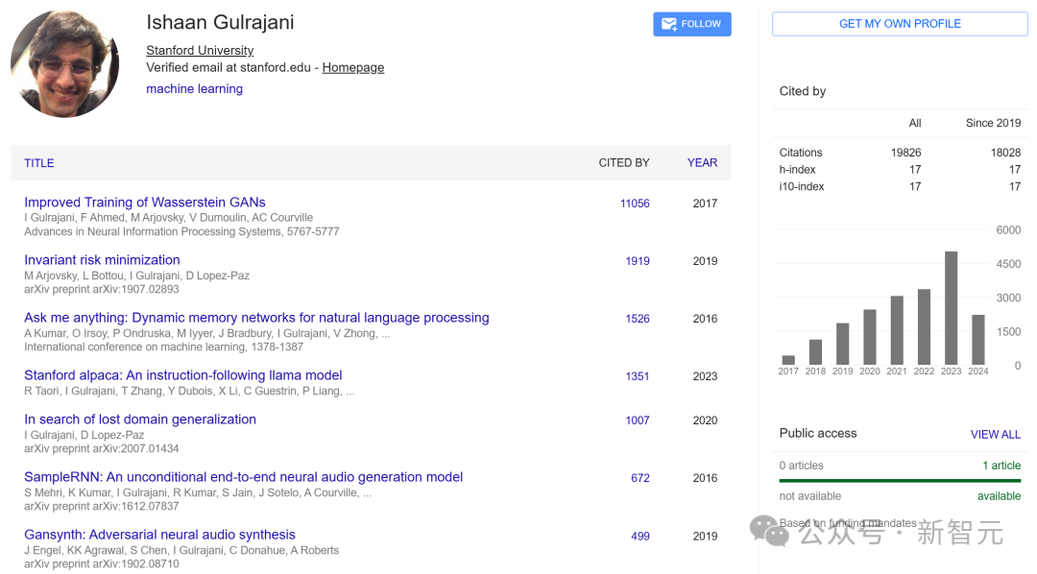This screenshot has width=1037, height=574.
Task: Open Improved Training of Wasserstein GANs paper
Action: (x=145, y=203)
